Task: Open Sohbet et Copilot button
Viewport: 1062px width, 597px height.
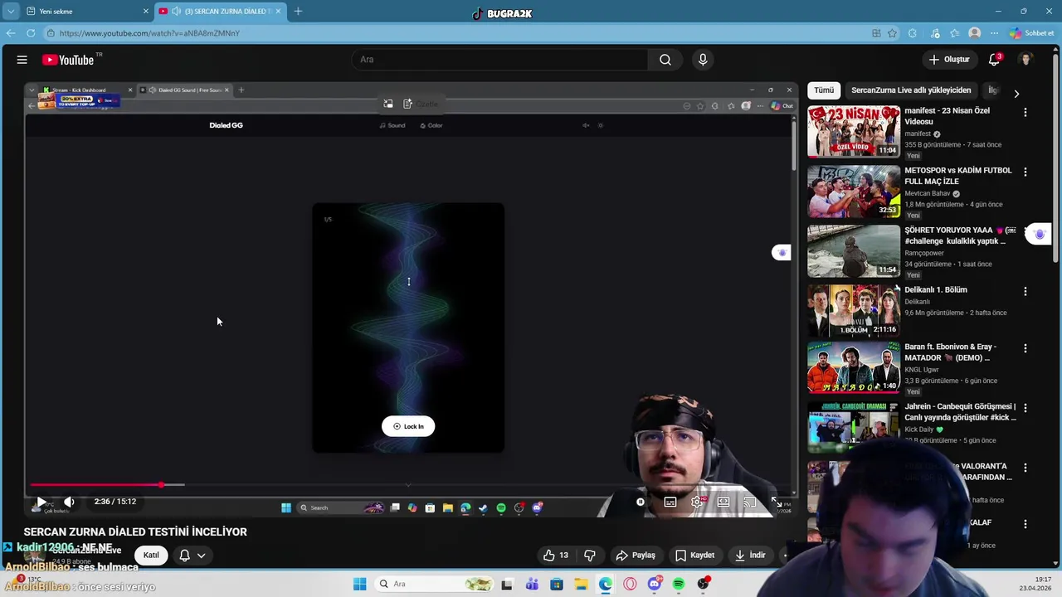Action: [1032, 33]
